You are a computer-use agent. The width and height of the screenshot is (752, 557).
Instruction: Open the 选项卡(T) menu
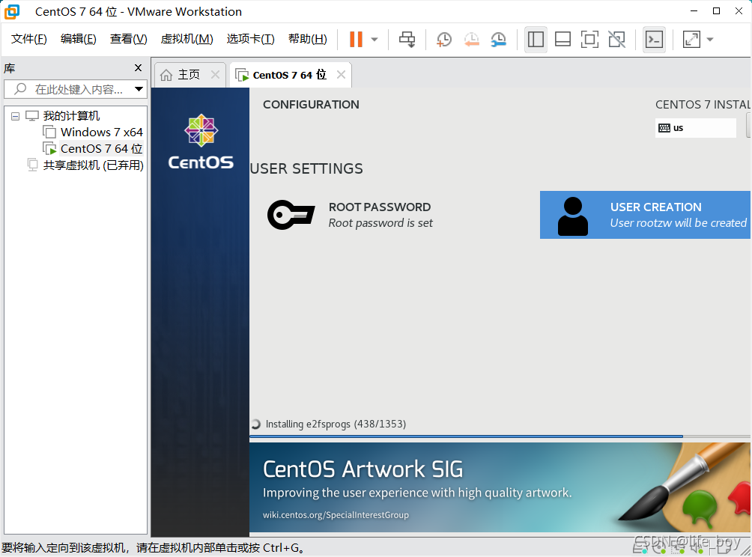250,39
